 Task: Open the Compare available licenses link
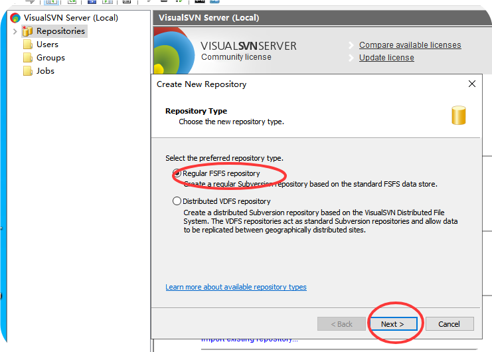[x=410, y=45]
